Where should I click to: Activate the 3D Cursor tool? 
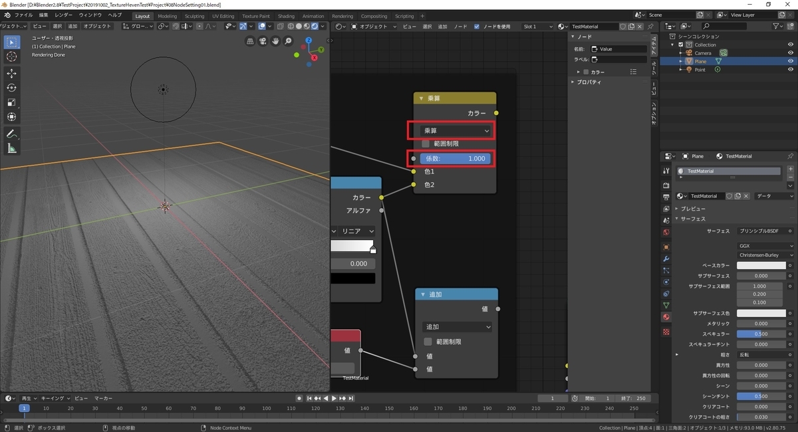click(x=11, y=56)
